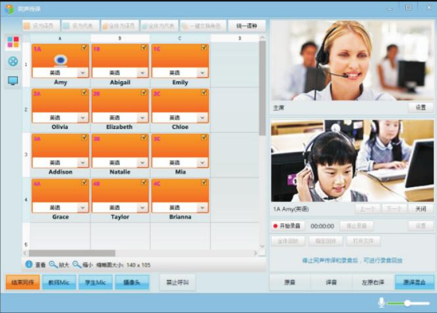Click the 统一语种 unify language button
The image size is (437, 313).
point(247,26)
